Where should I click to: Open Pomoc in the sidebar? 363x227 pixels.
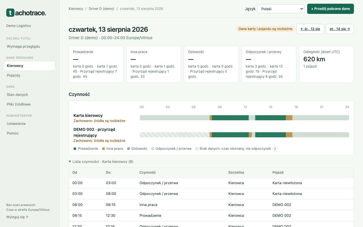(29, 133)
